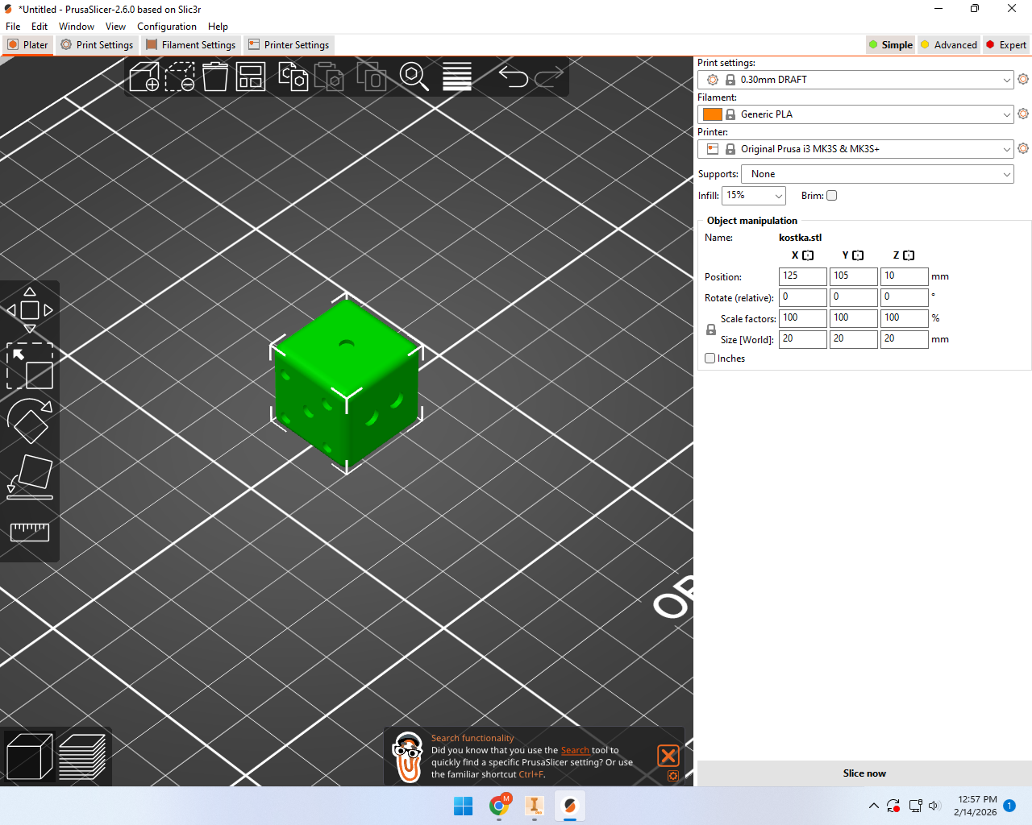Switch to Expert mode
The height and width of the screenshot is (825, 1032).
(1006, 45)
